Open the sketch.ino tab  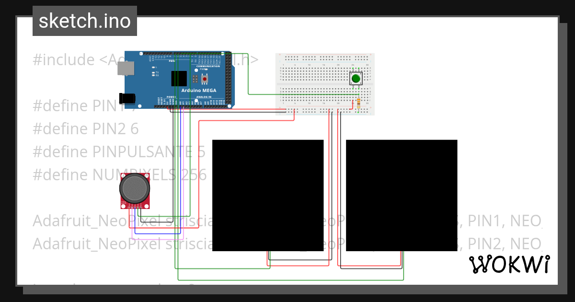84,21
